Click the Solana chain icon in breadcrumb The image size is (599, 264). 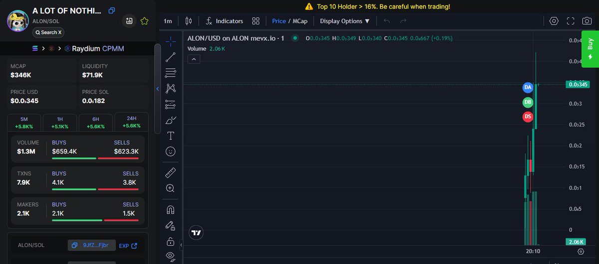point(35,48)
